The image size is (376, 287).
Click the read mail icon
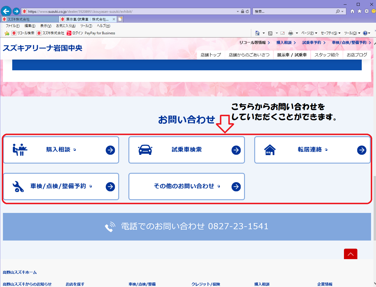click(x=283, y=33)
